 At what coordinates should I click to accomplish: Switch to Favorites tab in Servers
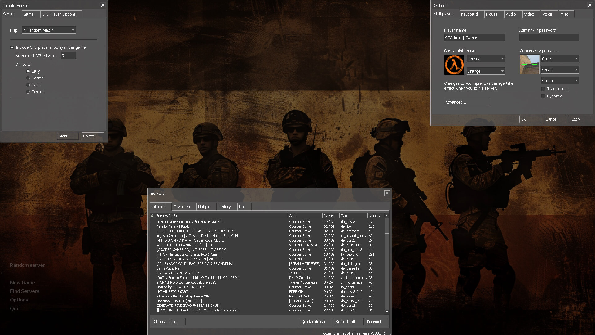pyautogui.click(x=184, y=207)
